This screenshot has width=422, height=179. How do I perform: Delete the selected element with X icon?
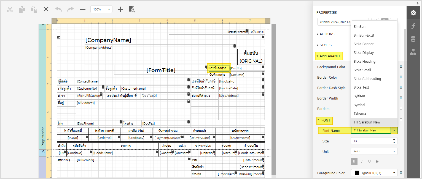[46, 9]
